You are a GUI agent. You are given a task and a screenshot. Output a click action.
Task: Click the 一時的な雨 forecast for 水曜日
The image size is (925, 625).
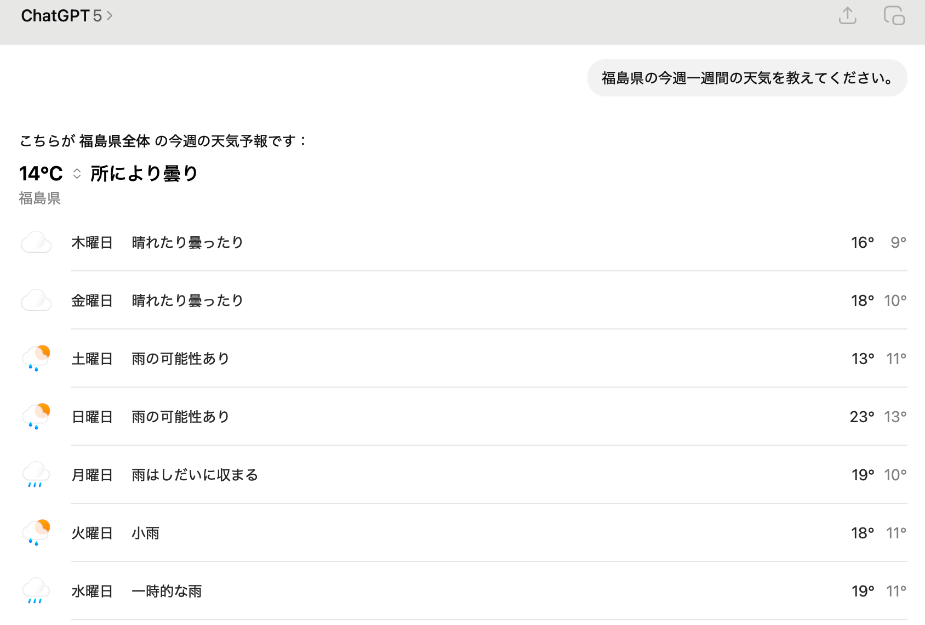(x=167, y=591)
